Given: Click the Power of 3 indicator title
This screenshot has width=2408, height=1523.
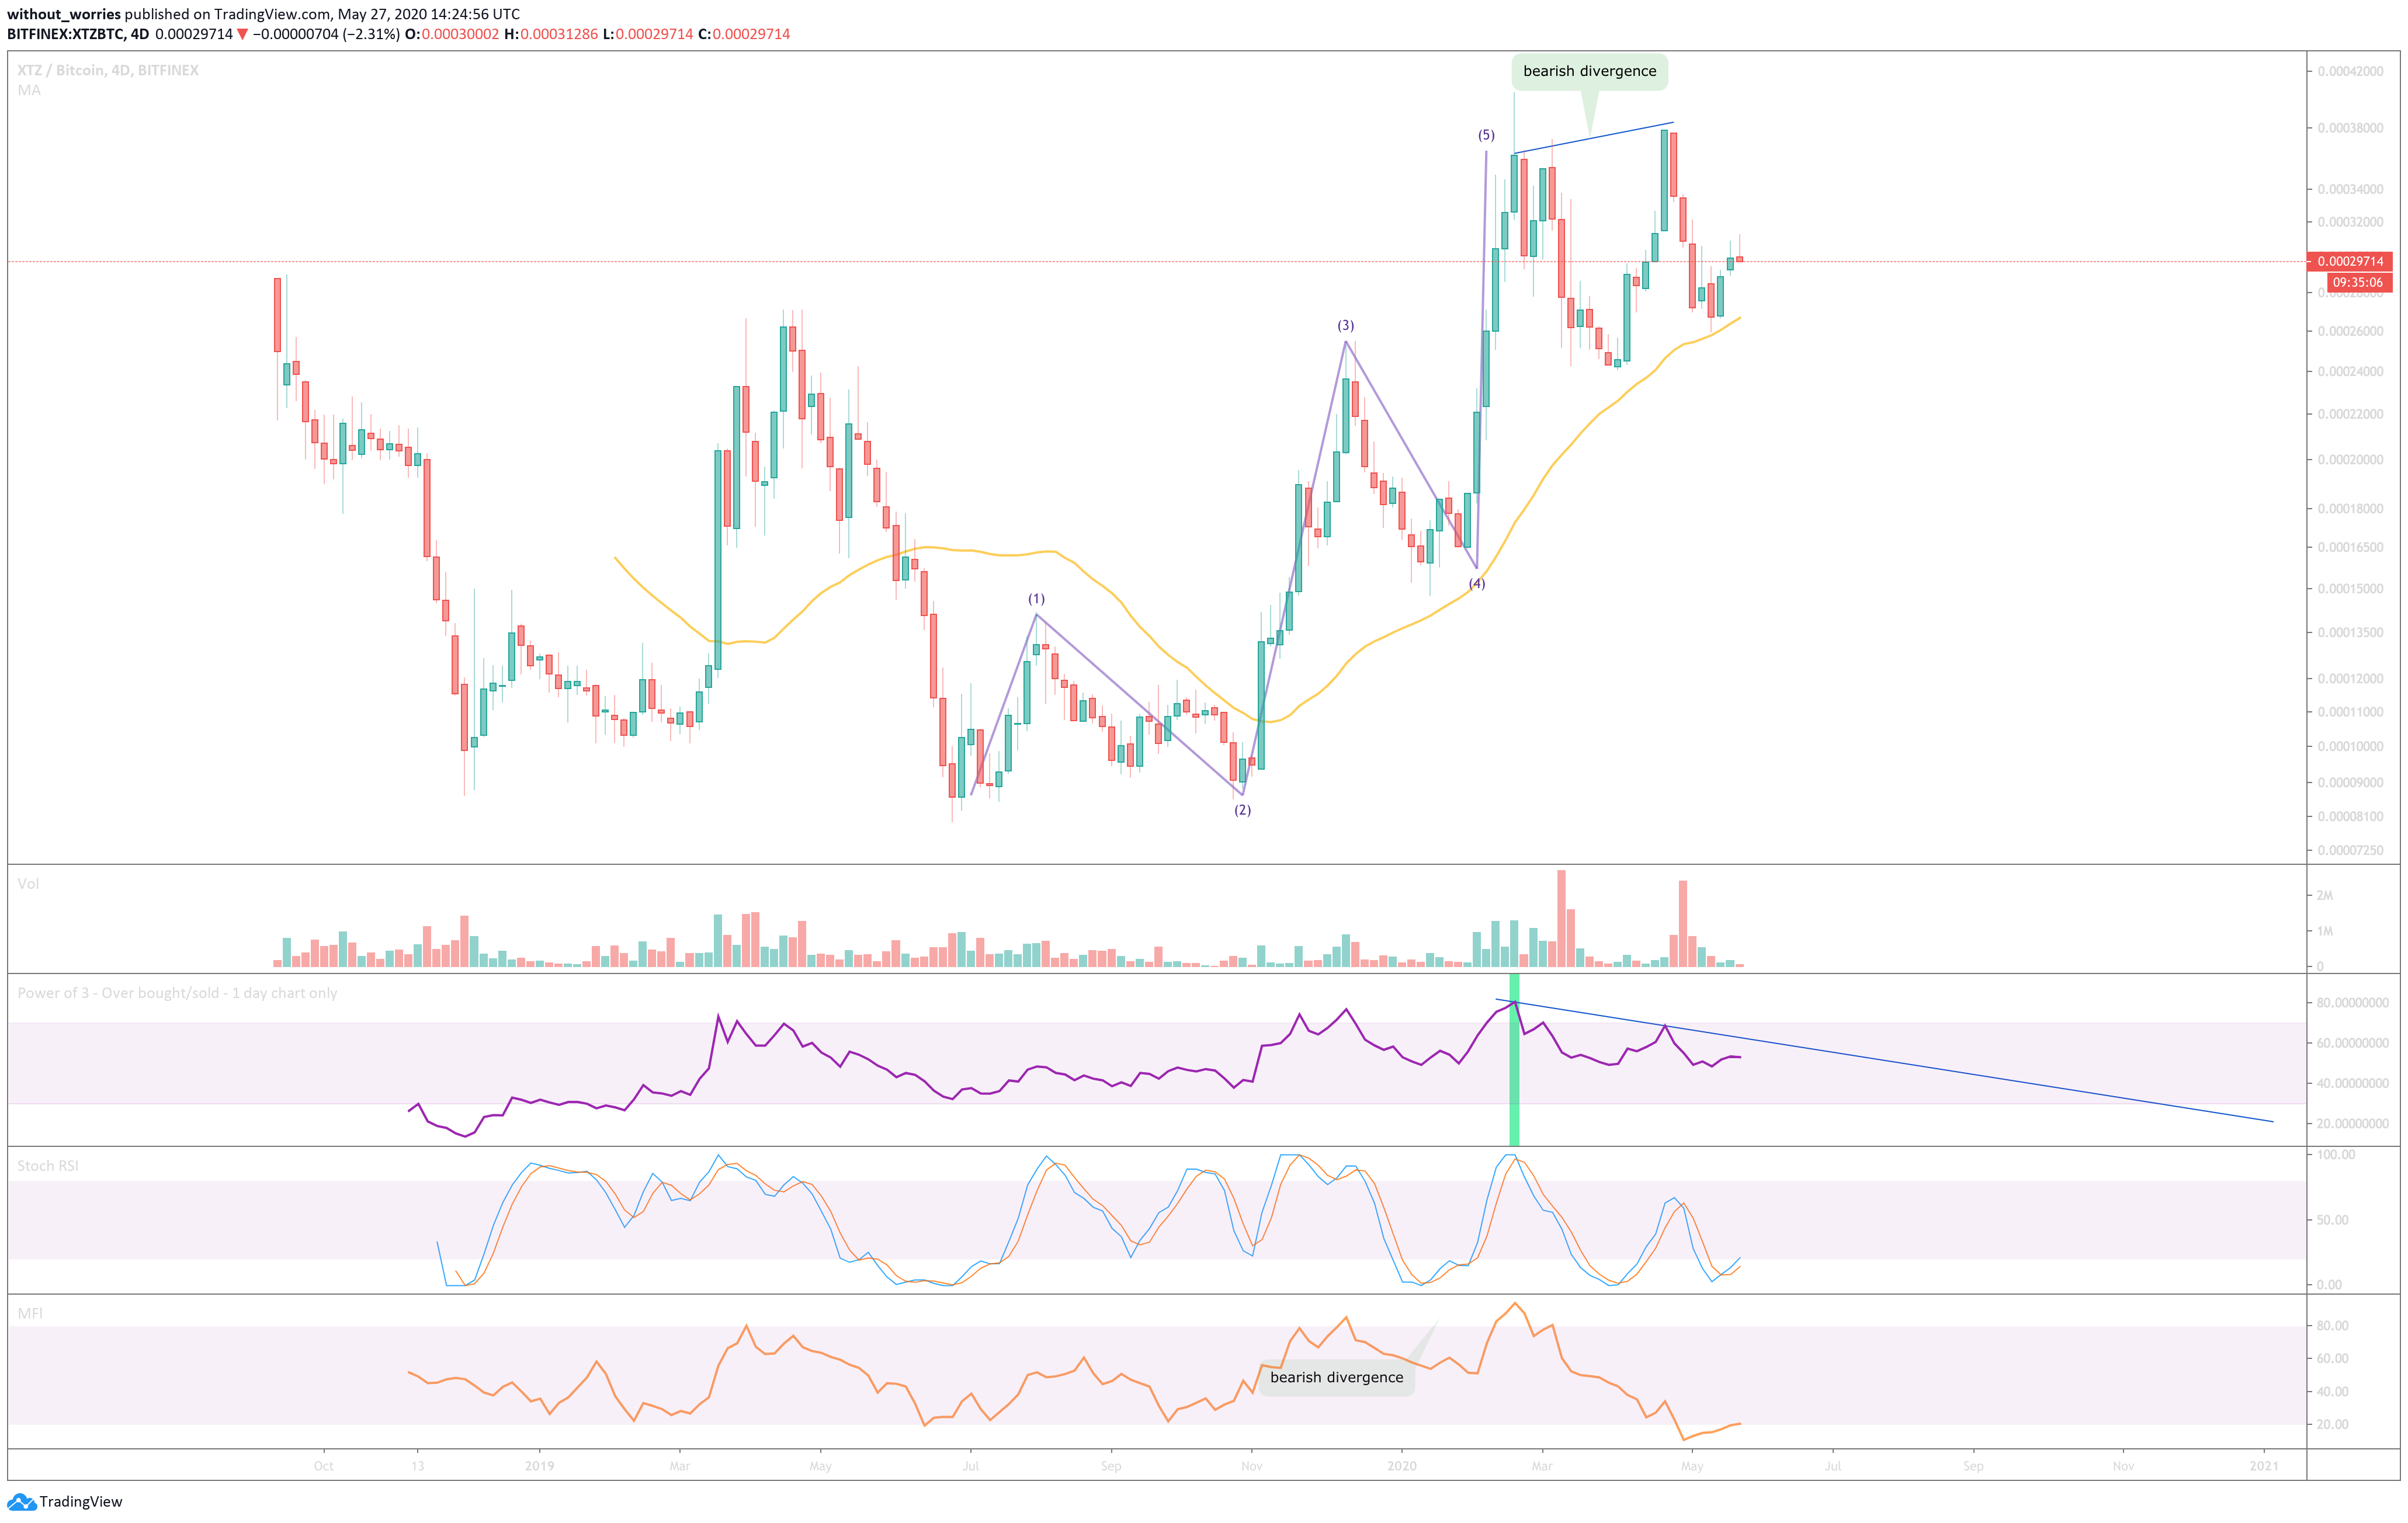Looking at the screenshot, I should [x=177, y=993].
